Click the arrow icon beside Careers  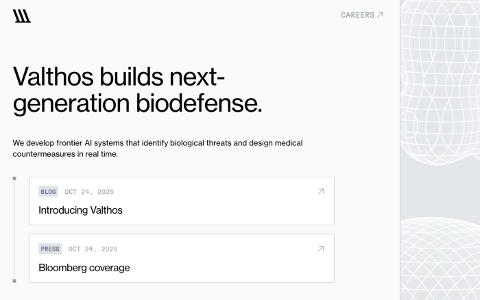coord(381,15)
